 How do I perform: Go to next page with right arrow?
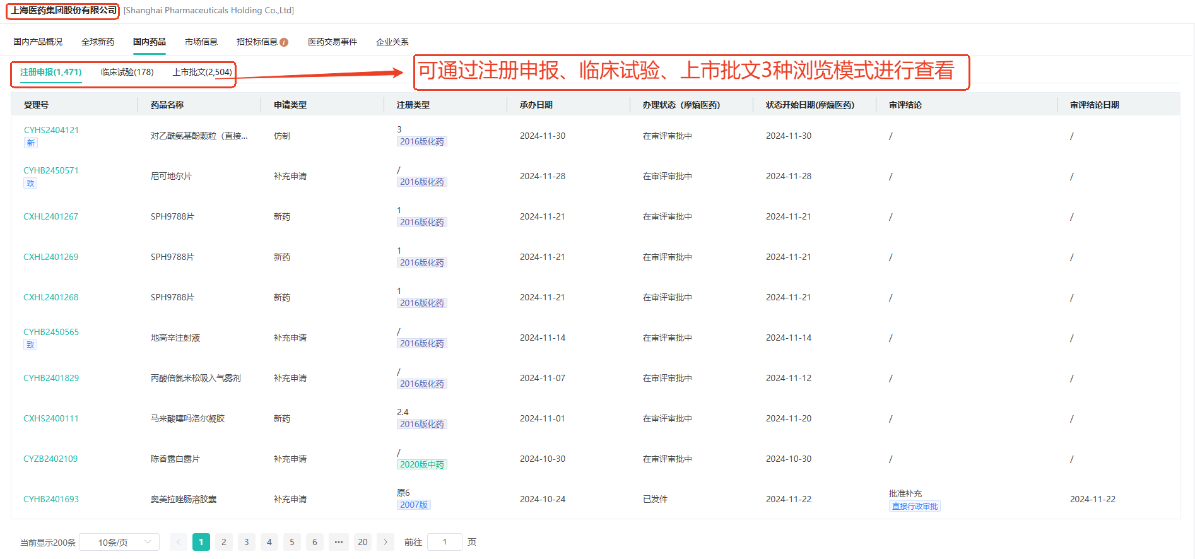tap(386, 542)
